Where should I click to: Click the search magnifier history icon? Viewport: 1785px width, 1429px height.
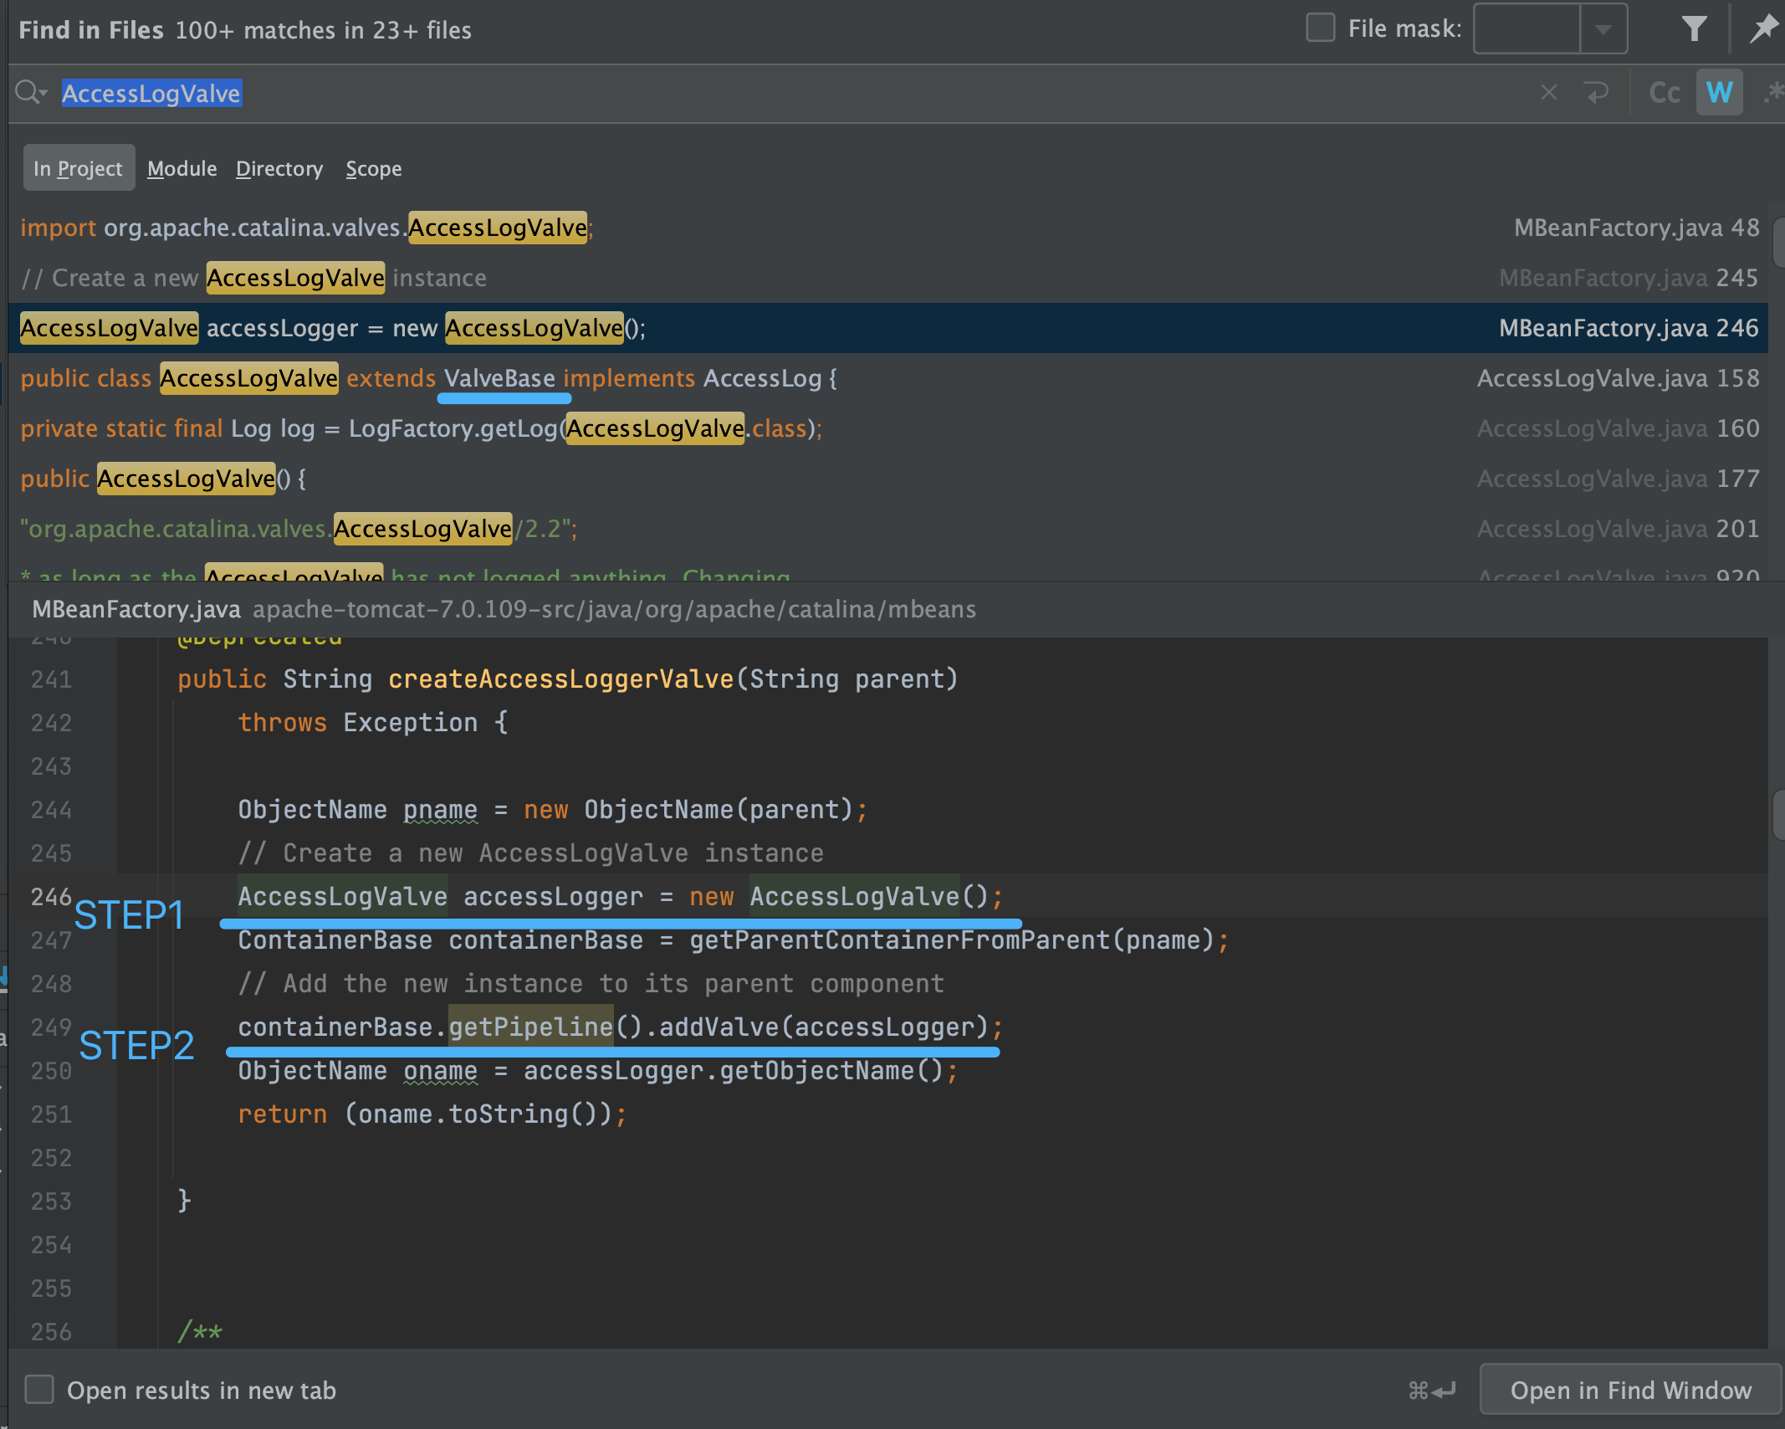[31, 92]
